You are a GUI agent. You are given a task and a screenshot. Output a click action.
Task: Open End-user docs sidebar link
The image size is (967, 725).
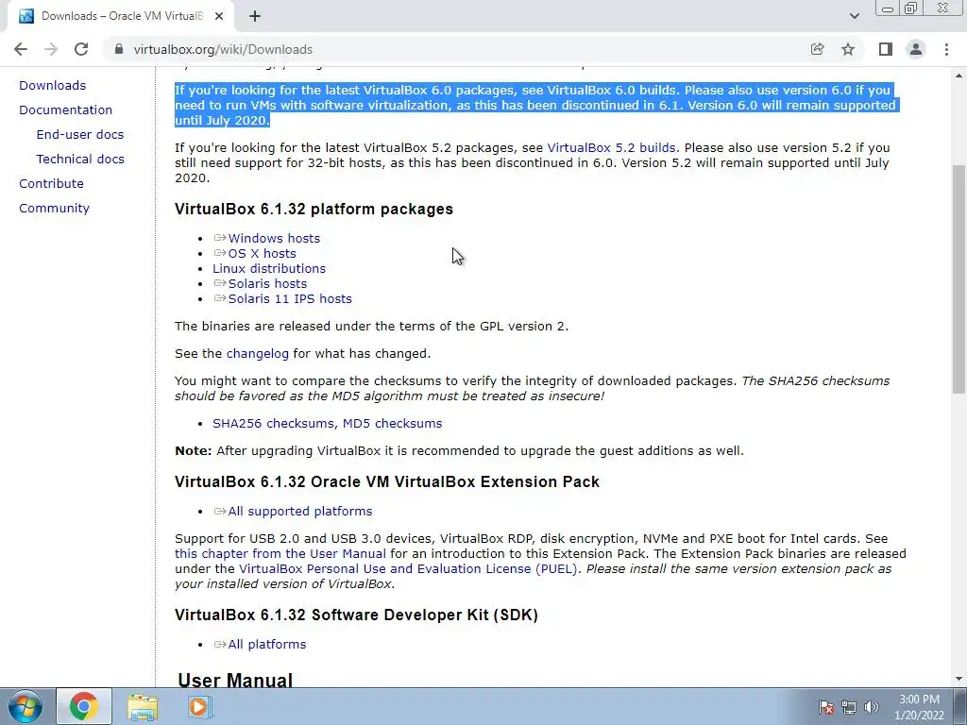coord(80,134)
